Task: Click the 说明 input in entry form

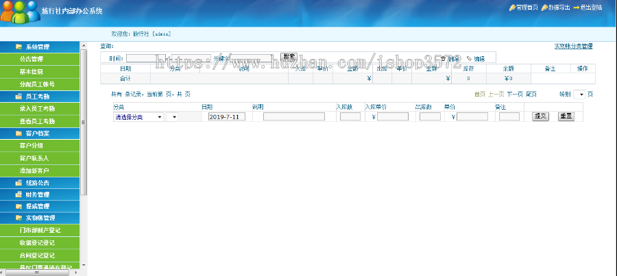Action: click(294, 116)
